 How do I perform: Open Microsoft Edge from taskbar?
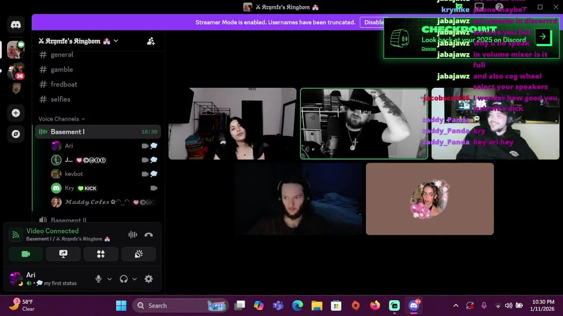(297, 305)
